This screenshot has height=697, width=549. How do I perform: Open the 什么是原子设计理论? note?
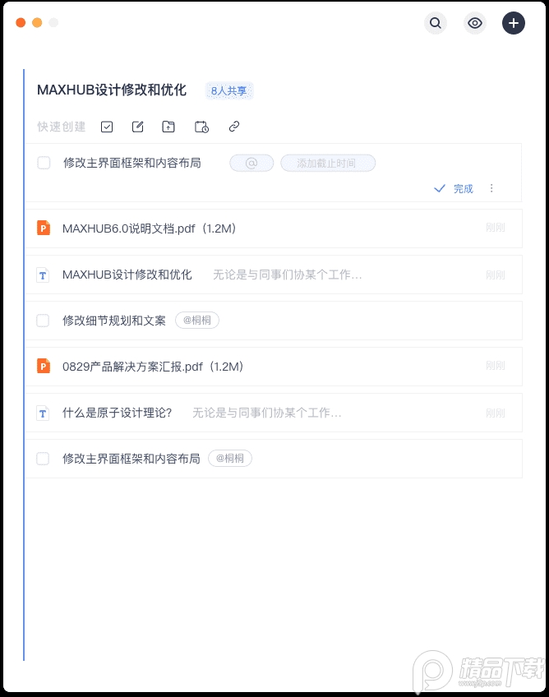click(273, 413)
